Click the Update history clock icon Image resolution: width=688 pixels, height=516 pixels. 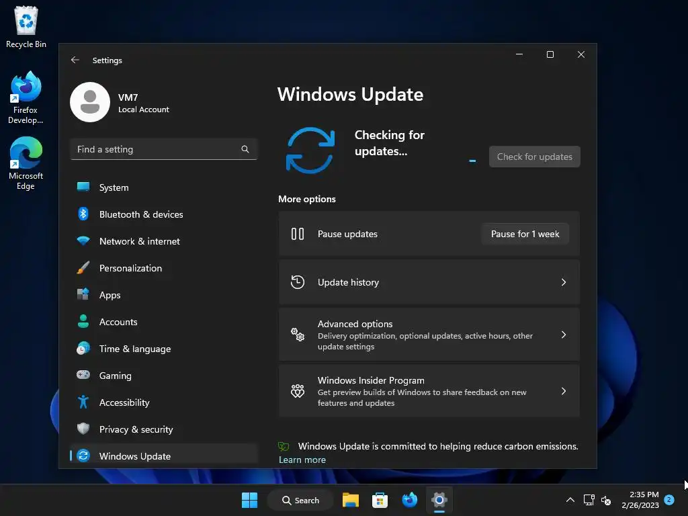pyautogui.click(x=298, y=282)
